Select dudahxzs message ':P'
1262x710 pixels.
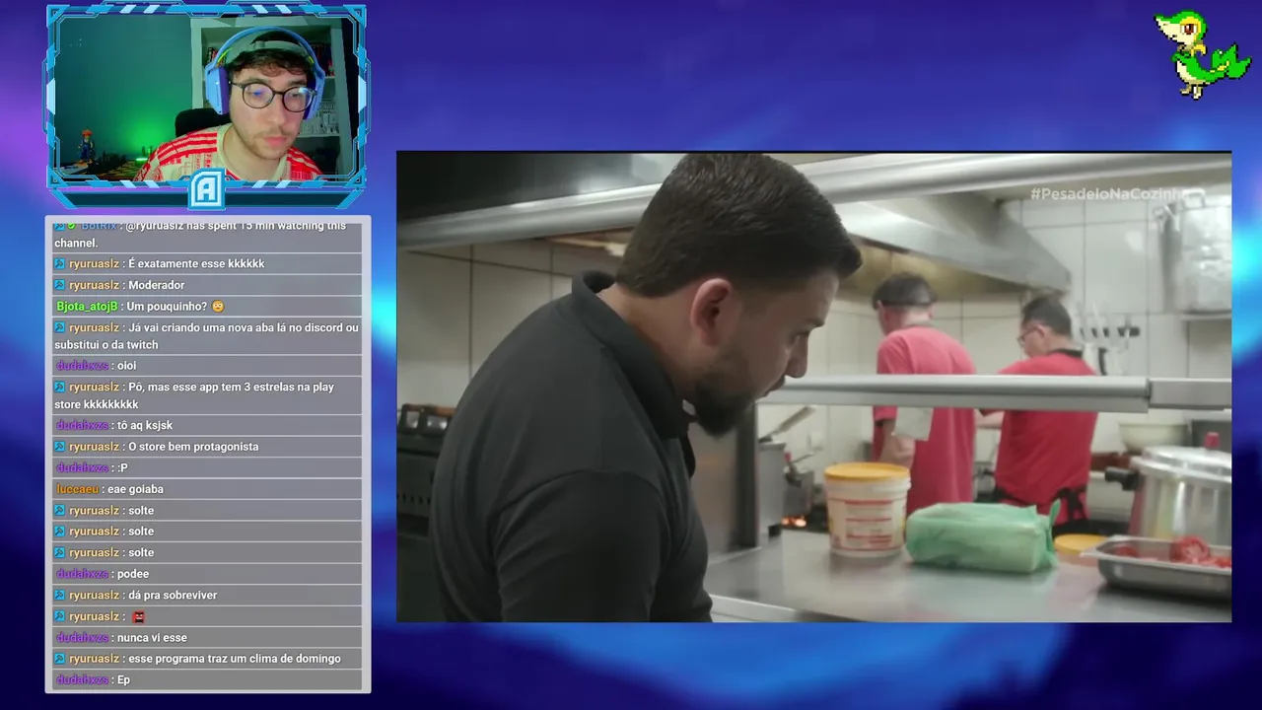pos(208,467)
